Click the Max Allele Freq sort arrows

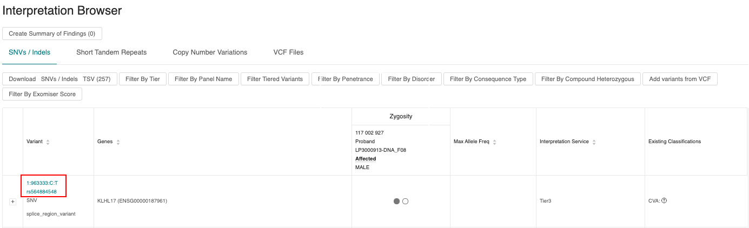[x=494, y=142]
